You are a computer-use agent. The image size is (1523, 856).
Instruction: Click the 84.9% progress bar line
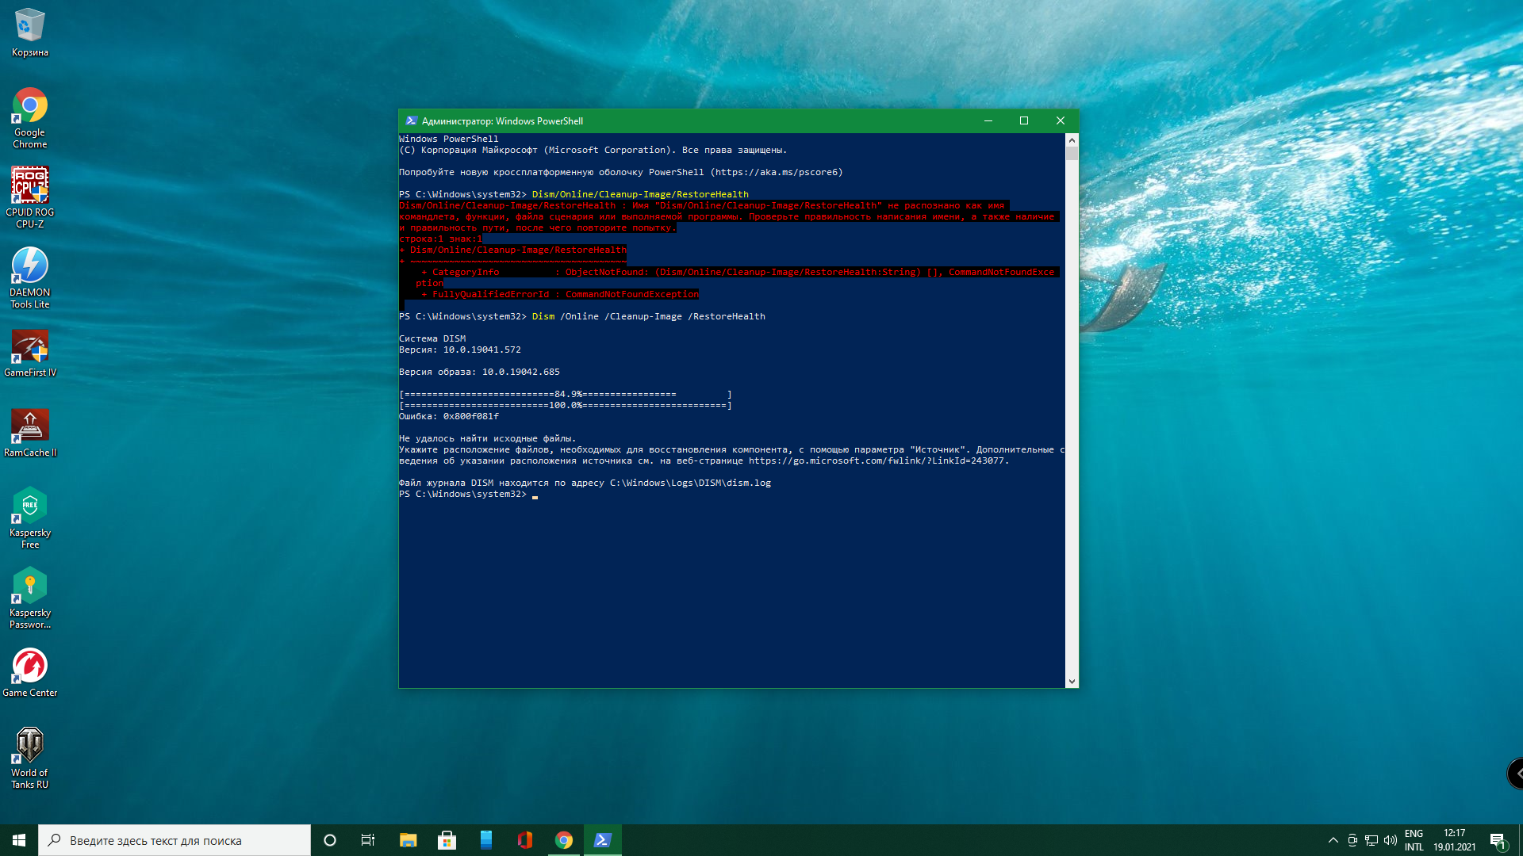tap(566, 394)
